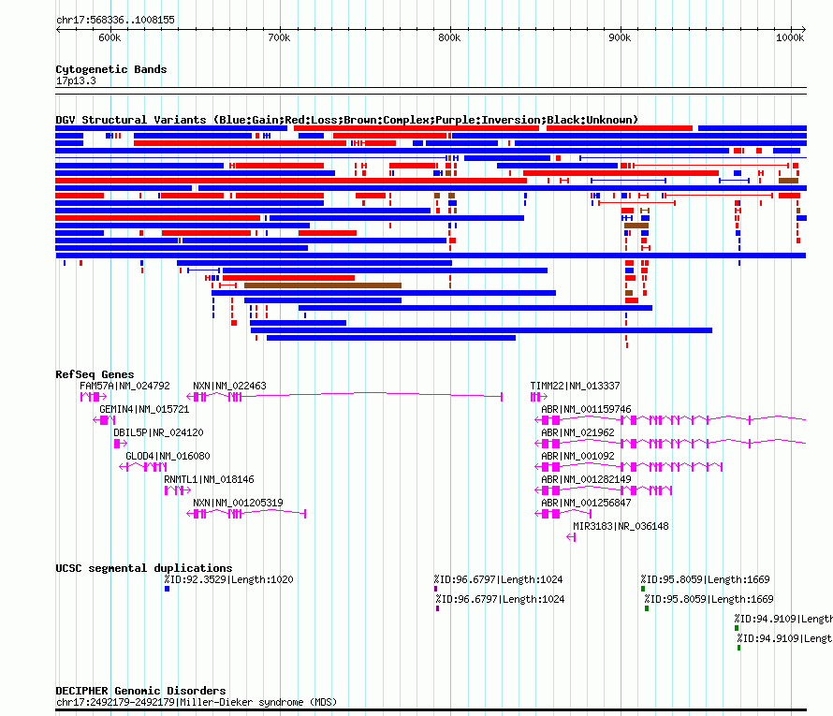Click the ABR|NM_021962 transcript label

point(577,433)
